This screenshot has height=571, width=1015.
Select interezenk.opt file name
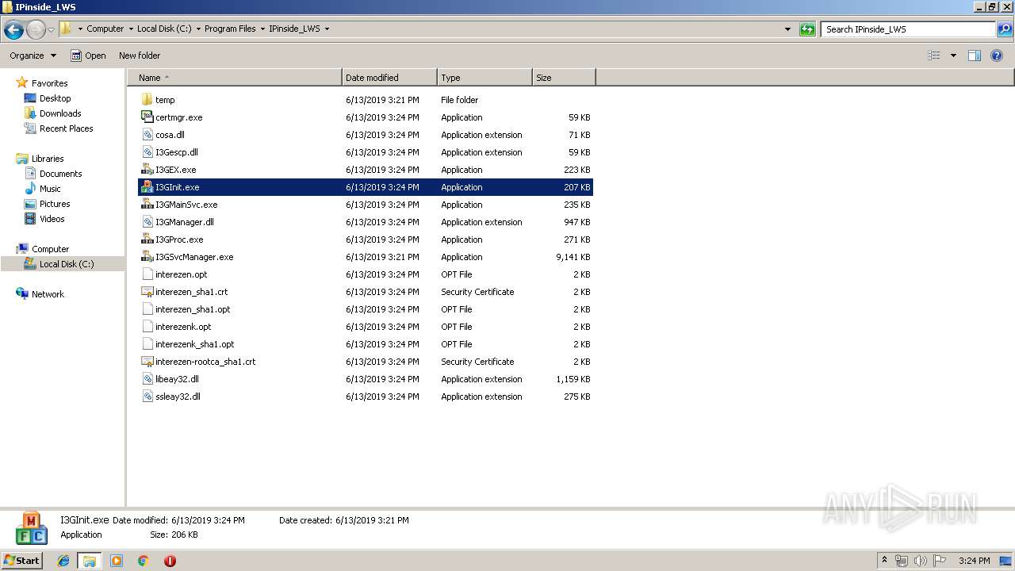coord(183,327)
